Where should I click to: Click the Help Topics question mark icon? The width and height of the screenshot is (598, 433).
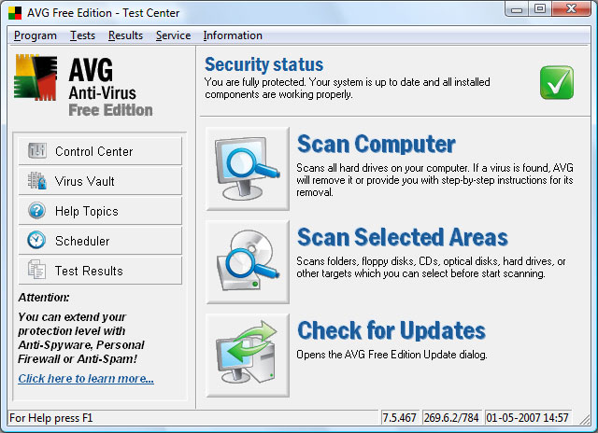[x=37, y=211]
